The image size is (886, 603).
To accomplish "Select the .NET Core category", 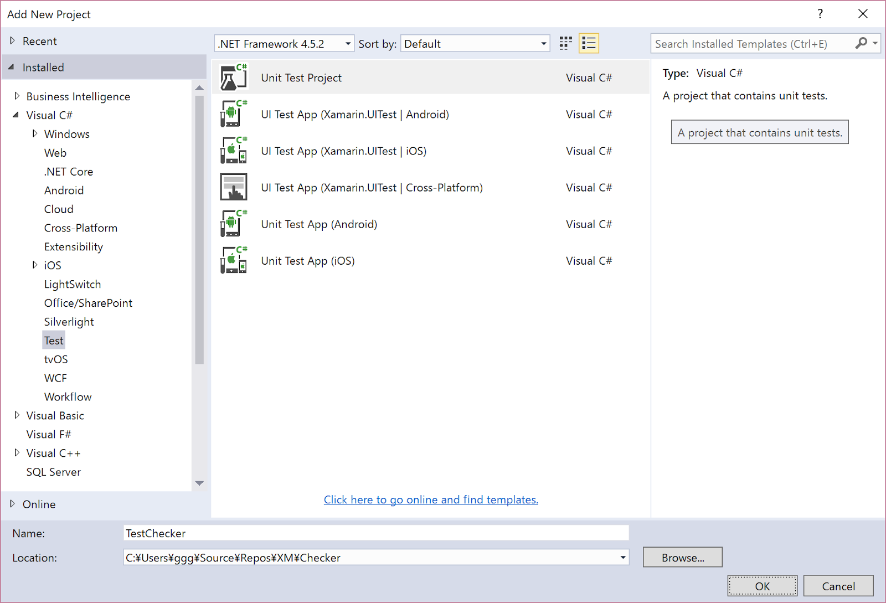I will pyautogui.click(x=69, y=172).
